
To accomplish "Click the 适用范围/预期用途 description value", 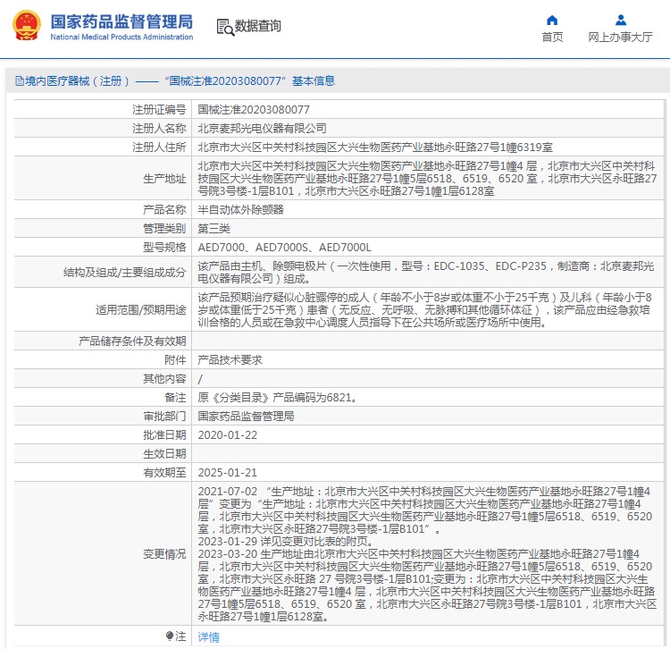I will pos(424,309).
